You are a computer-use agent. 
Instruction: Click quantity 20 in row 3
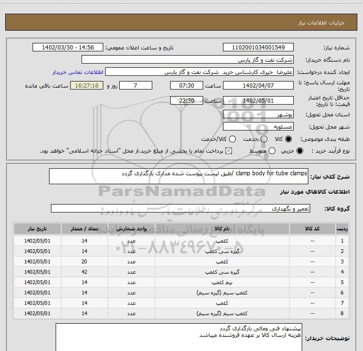84,261
